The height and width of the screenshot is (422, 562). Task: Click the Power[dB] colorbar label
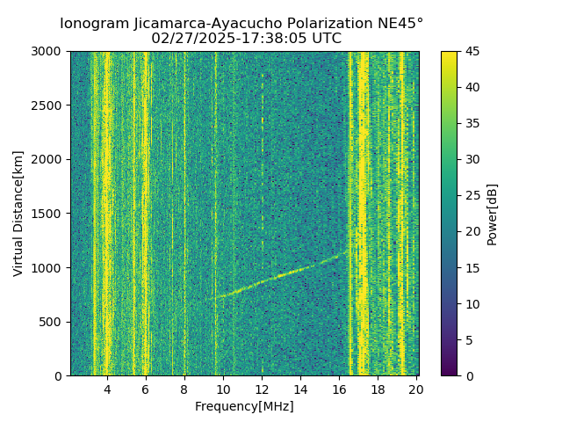coord(492,215)
